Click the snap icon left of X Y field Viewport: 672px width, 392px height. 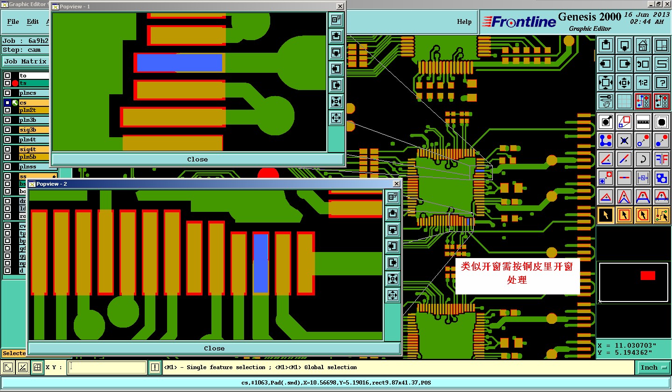pyautogui.click(x=38, y=368)
